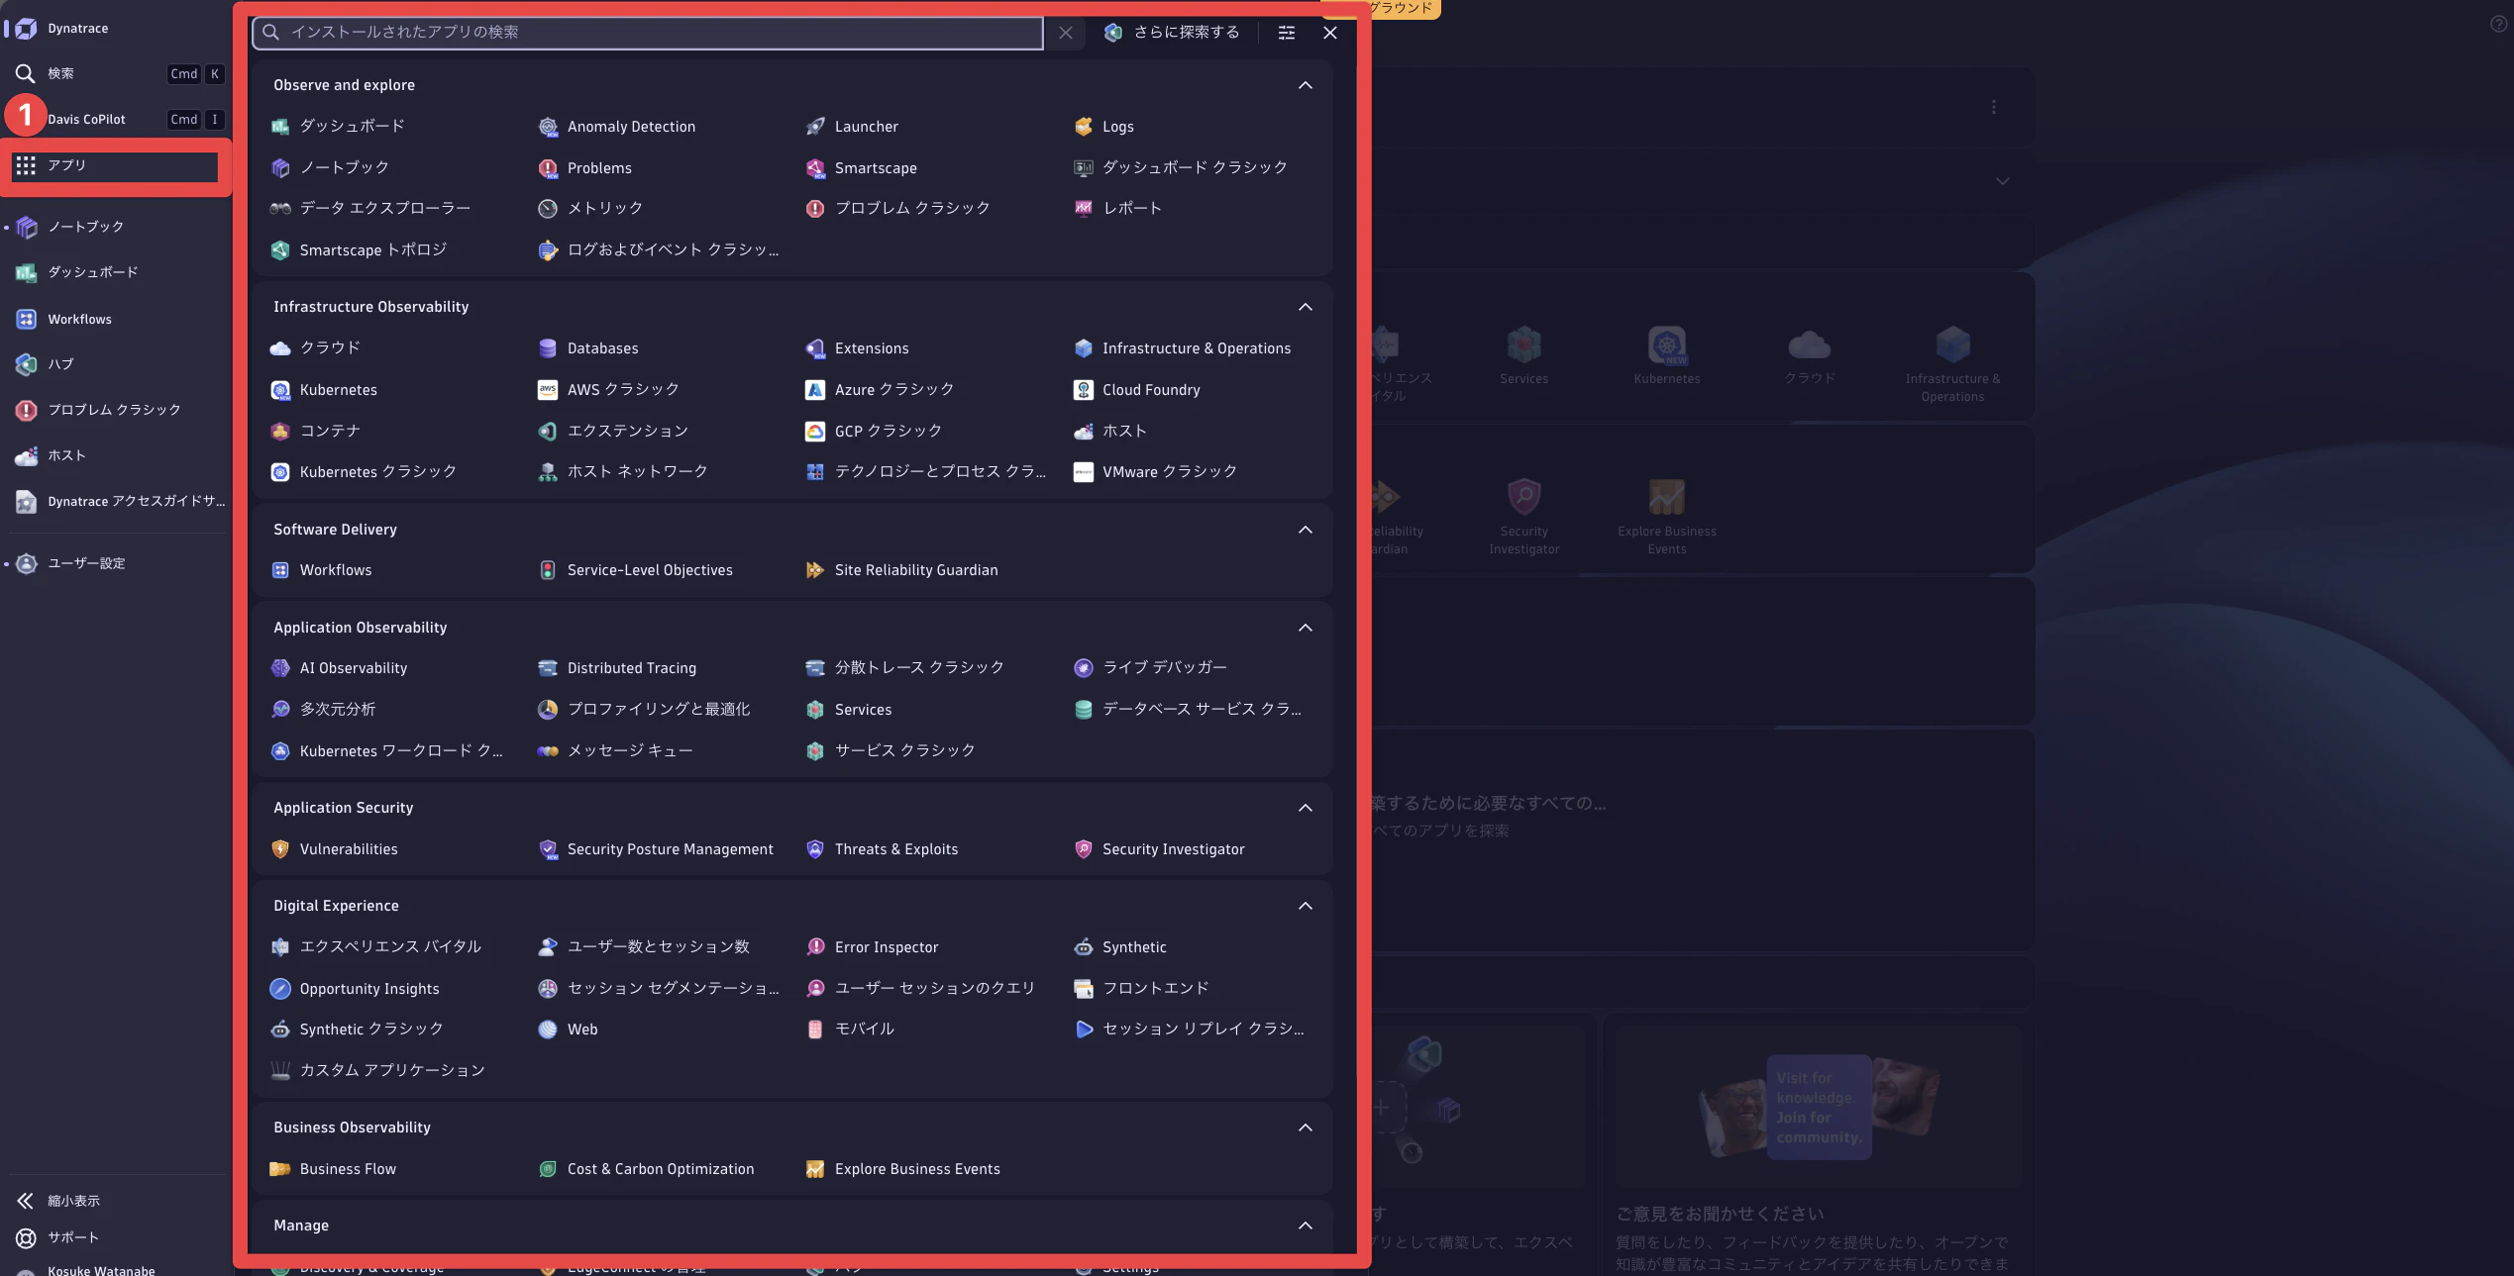Click the ライブ デバッガー icon
This screenshot has height=1276, width=2514.
coord(1083,668)
